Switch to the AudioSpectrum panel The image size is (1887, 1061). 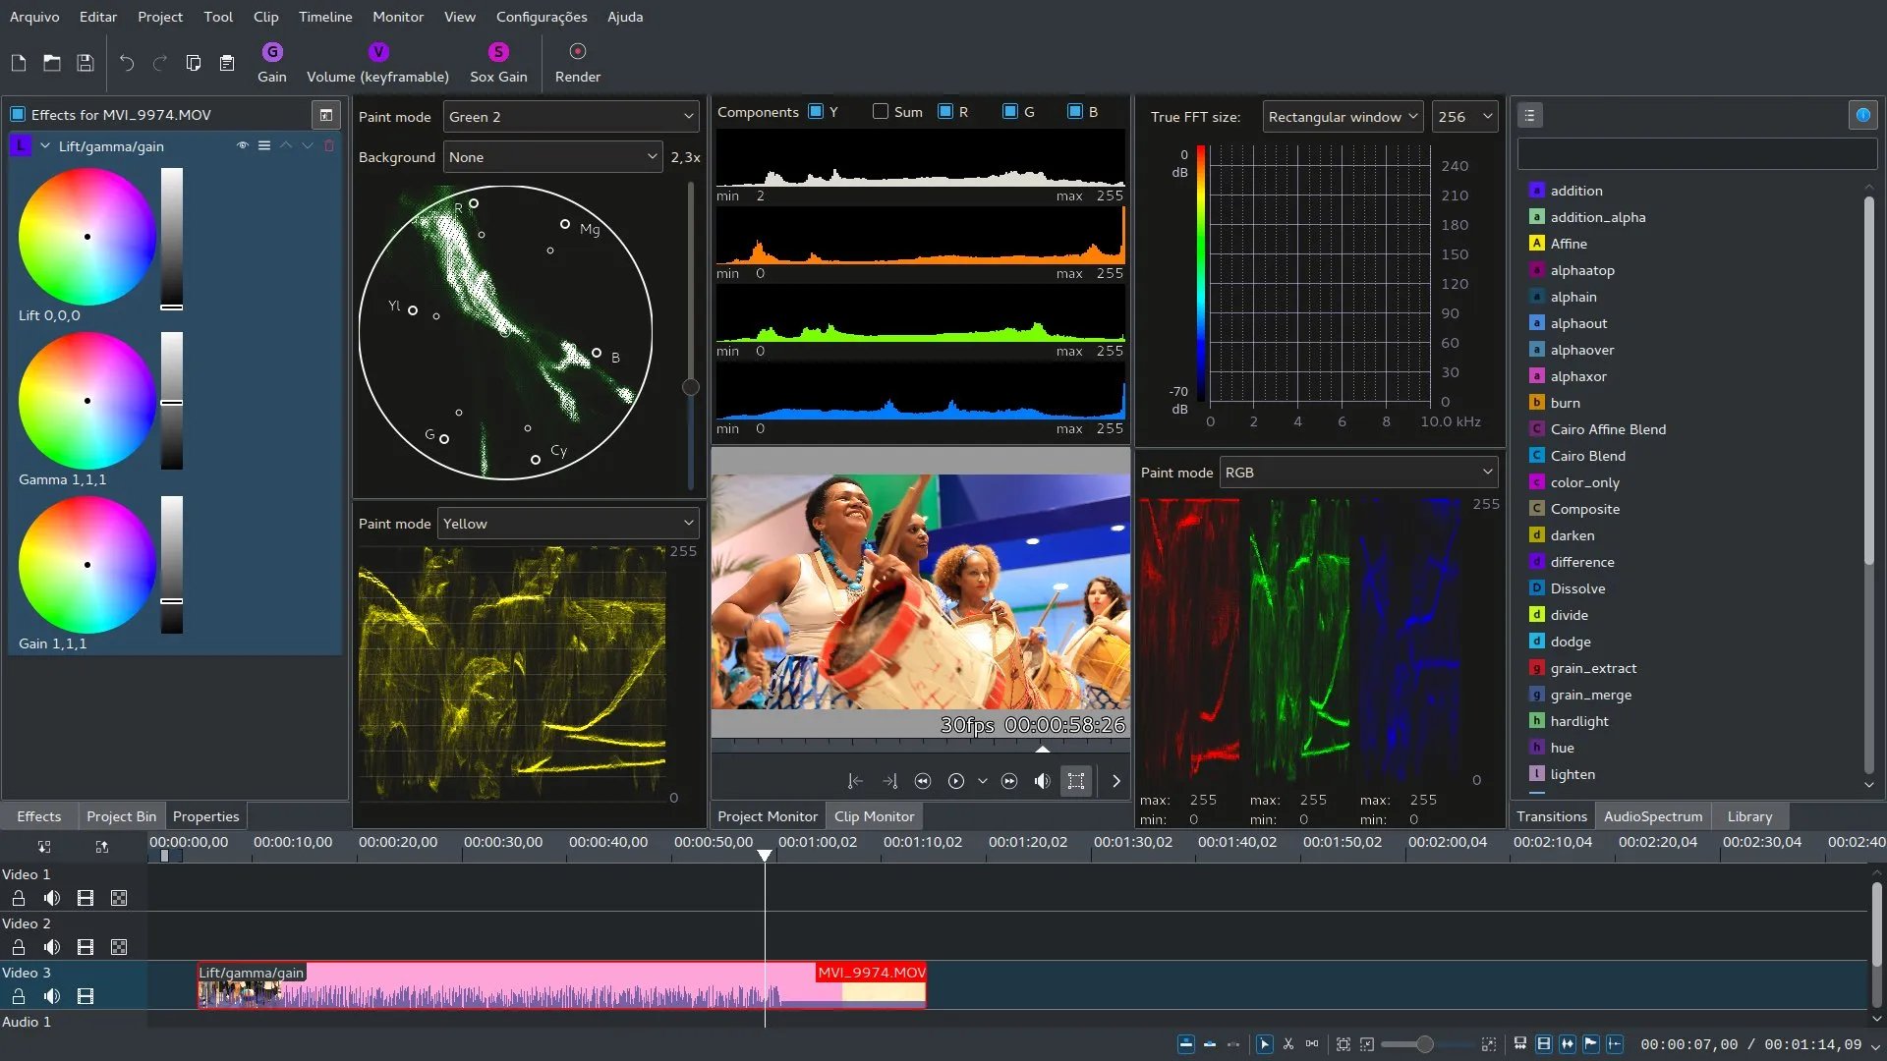(x=1652, y=815)
